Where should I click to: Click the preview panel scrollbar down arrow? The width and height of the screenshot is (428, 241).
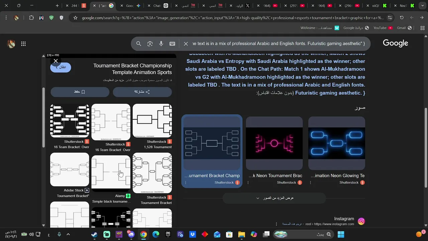[43, 225]
